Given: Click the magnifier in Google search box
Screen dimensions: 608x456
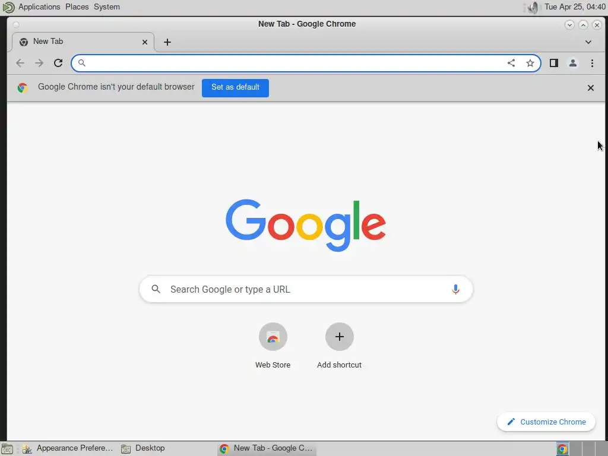Looking at the screenshot, I should tap(156, 289).
